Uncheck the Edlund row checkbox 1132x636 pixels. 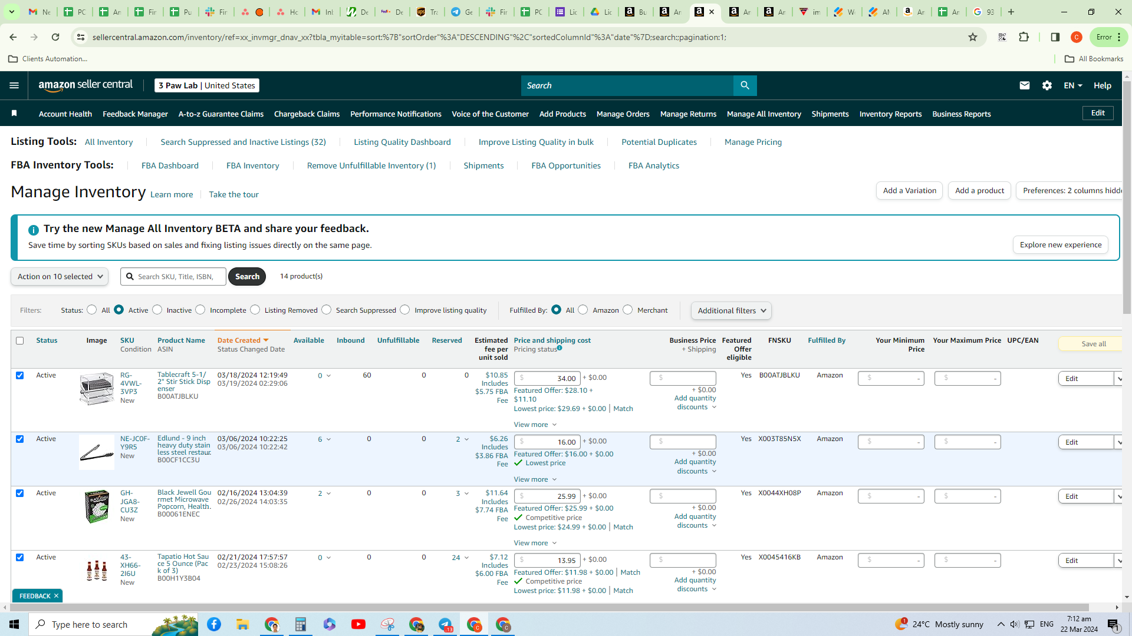point(20,439)
